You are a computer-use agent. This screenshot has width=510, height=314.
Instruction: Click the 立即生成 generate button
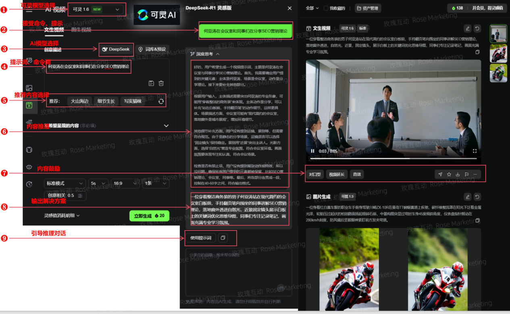[149, 216]
